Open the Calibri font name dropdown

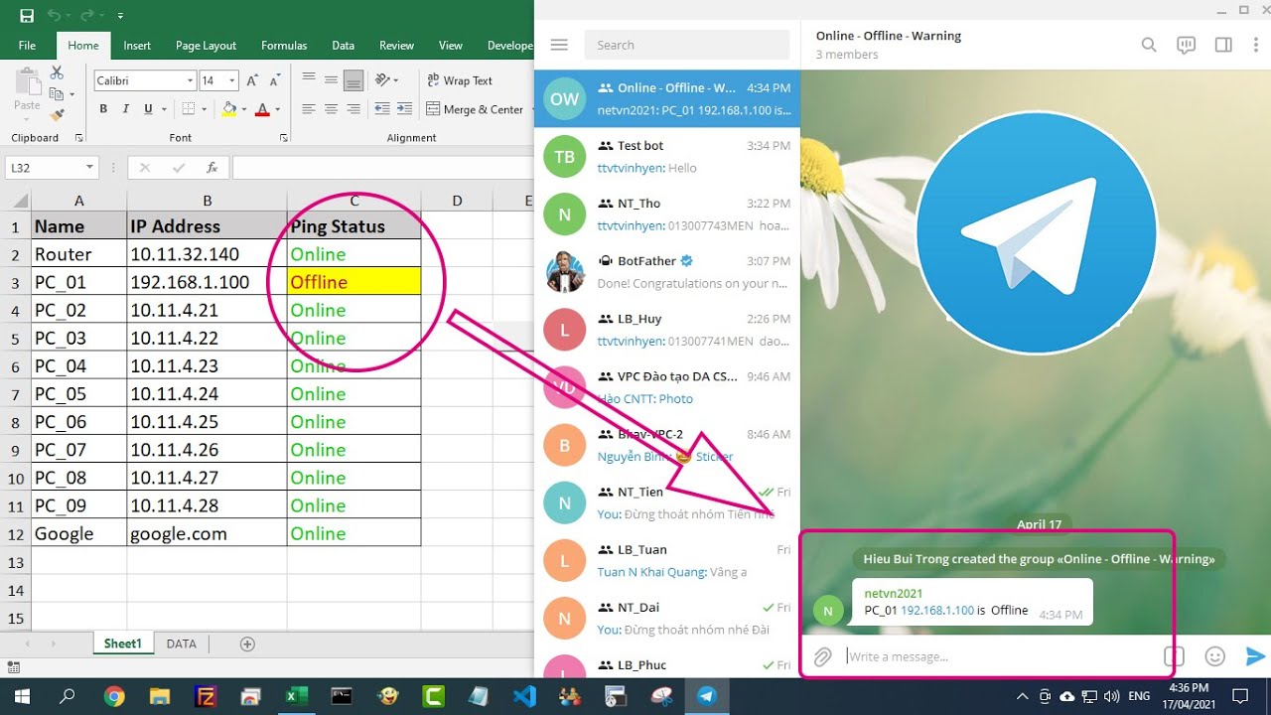[x=190, y=80]
